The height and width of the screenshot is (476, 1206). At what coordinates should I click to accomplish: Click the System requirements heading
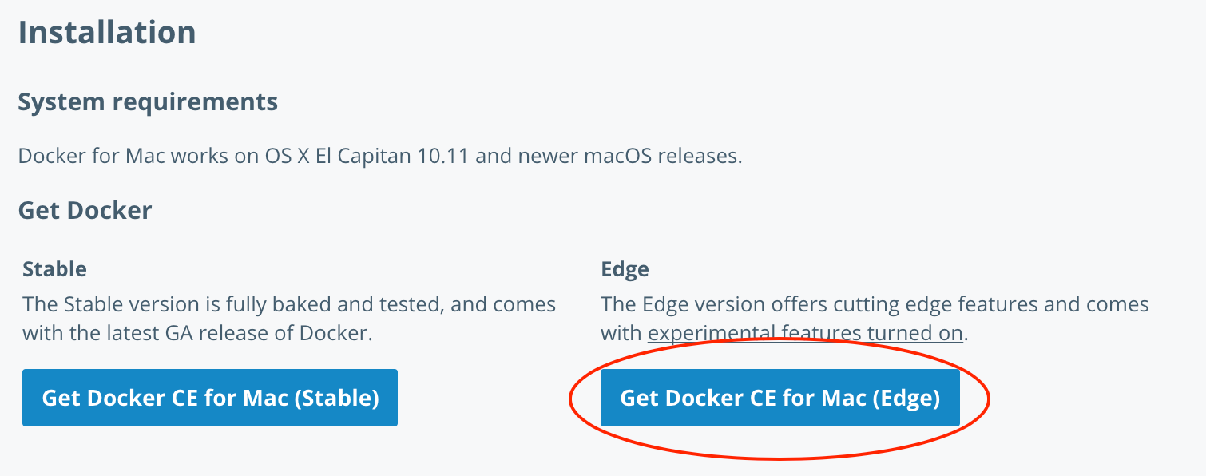[148, 102]
